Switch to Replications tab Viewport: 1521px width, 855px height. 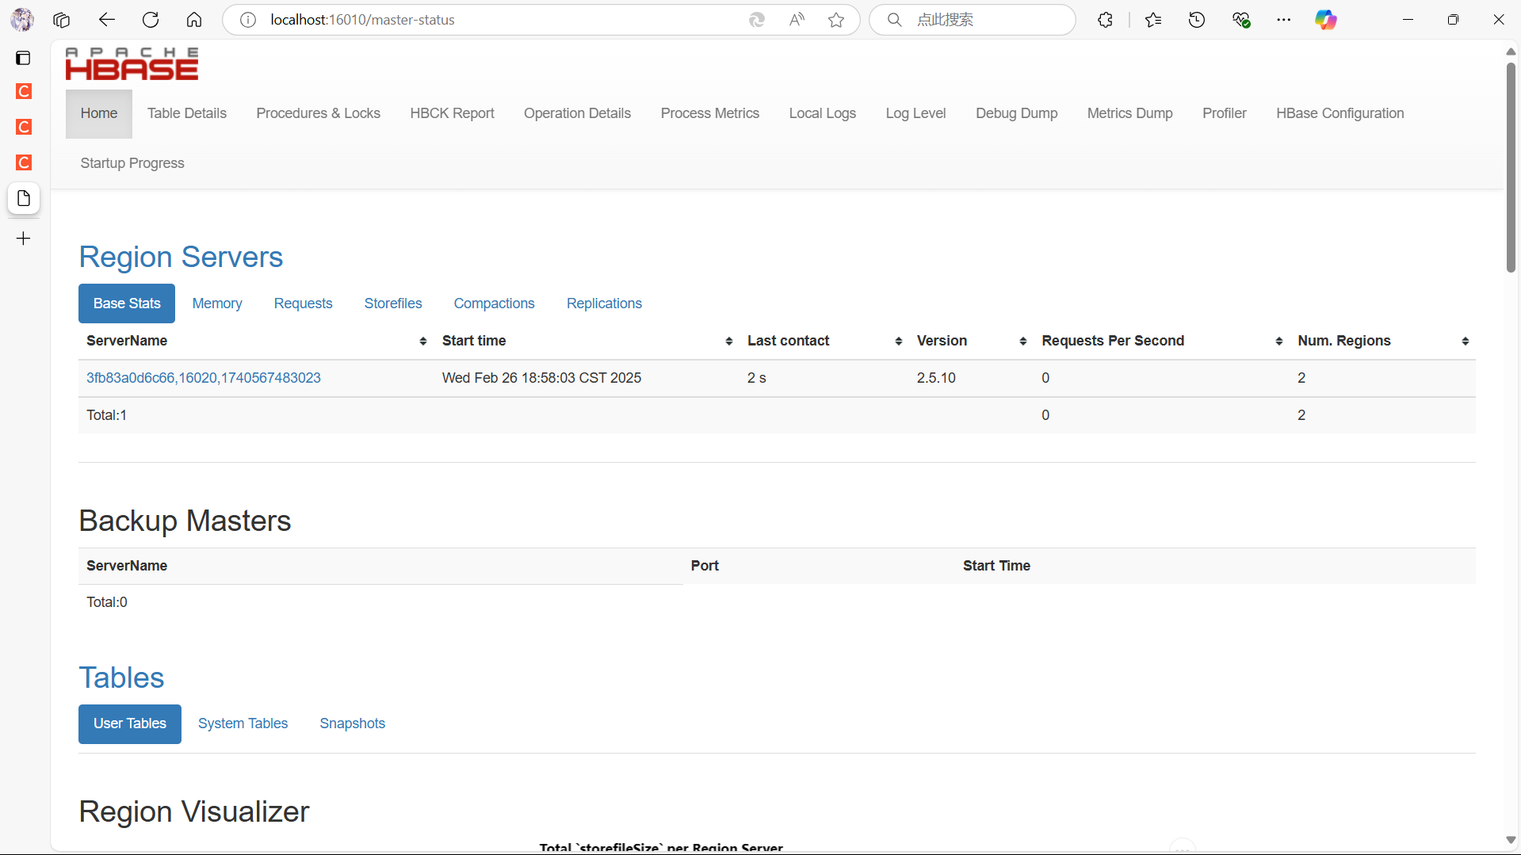pos(604,303)
